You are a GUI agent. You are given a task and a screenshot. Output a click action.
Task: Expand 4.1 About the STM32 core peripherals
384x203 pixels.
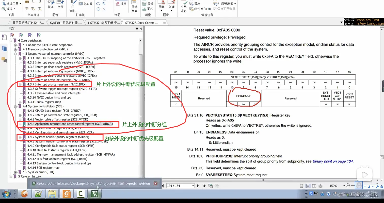(15, 45)
